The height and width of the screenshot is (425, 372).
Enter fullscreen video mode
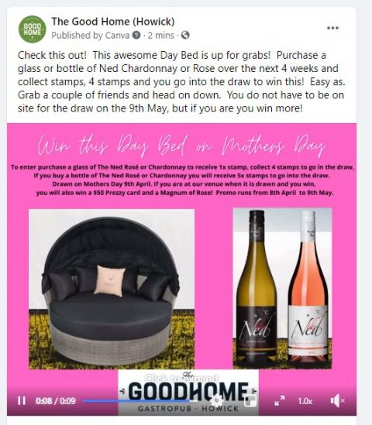tap(280, 400)
